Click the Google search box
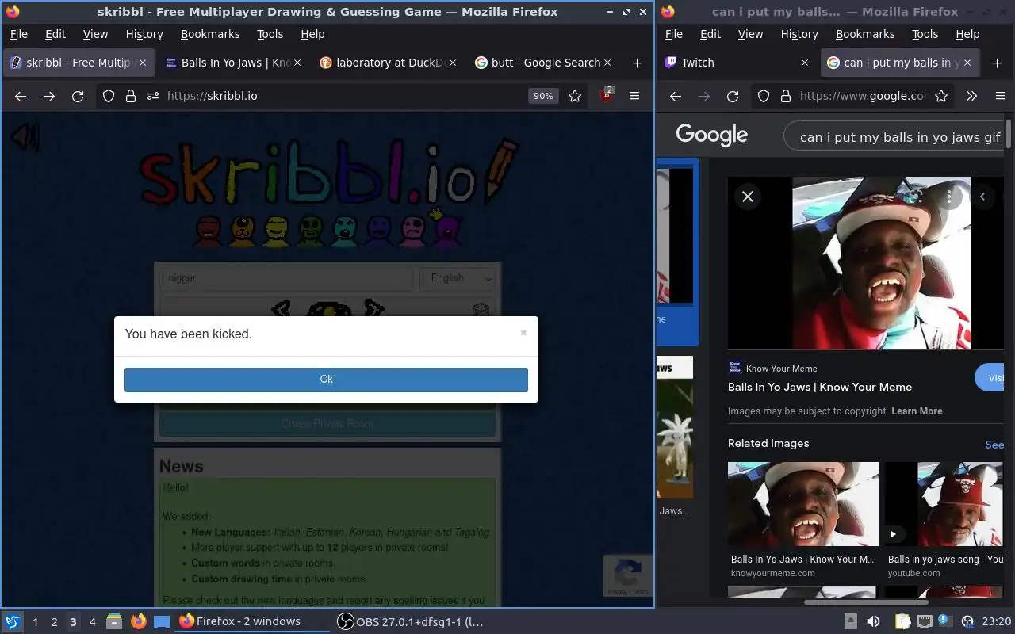This screenshot has width=1015, height=634. (894, 137)
